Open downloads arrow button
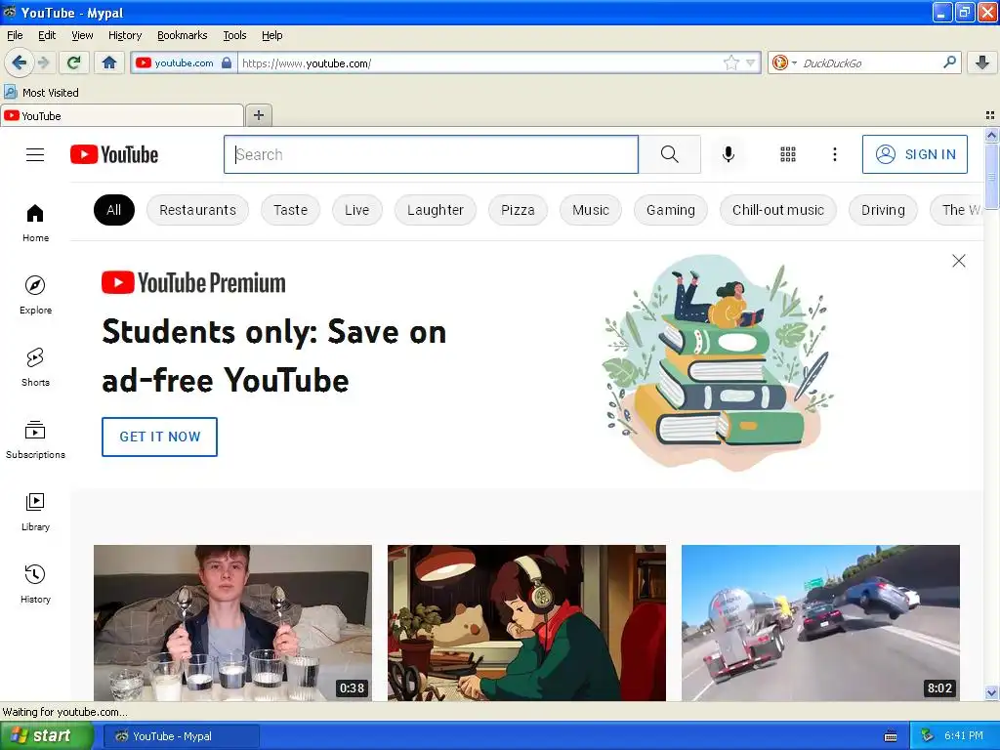Screen dimensions: 1000x750 coord(982,62)
